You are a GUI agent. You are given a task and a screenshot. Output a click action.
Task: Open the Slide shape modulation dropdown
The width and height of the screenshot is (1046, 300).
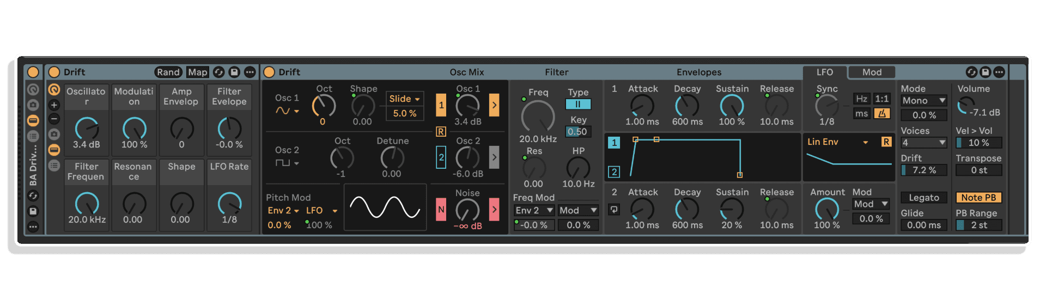click(405, 99)
